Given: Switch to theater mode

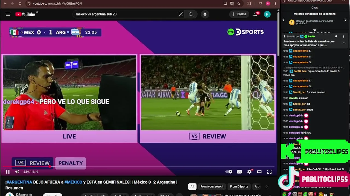Looking at the screenshot, I should 259,171.
